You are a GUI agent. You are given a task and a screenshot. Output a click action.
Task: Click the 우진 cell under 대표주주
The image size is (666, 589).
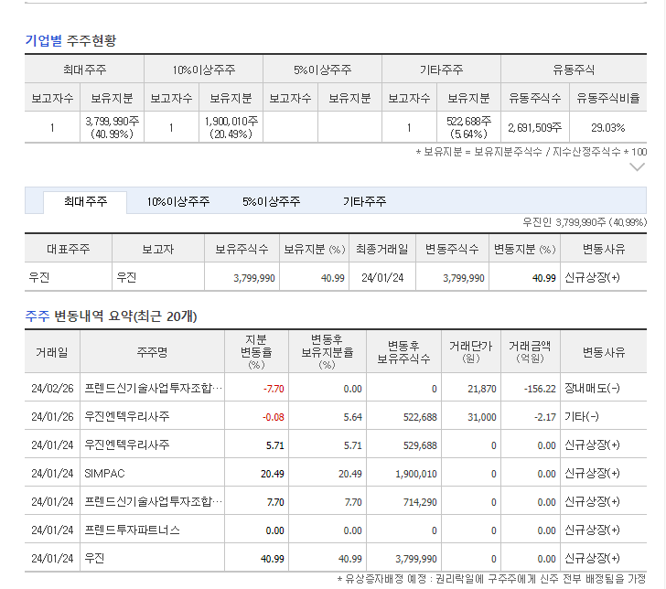pyautogui.click(x=39, y=277)
